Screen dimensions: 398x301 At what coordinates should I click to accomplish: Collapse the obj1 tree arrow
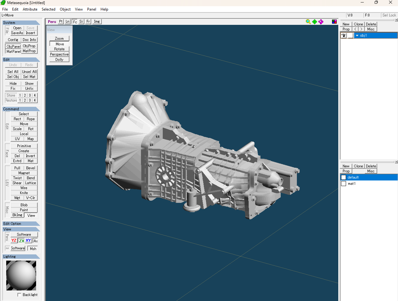click(357, 35)
